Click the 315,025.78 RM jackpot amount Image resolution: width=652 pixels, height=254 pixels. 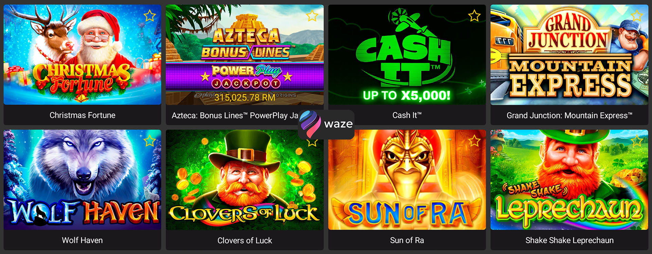[x=245, y=98]
